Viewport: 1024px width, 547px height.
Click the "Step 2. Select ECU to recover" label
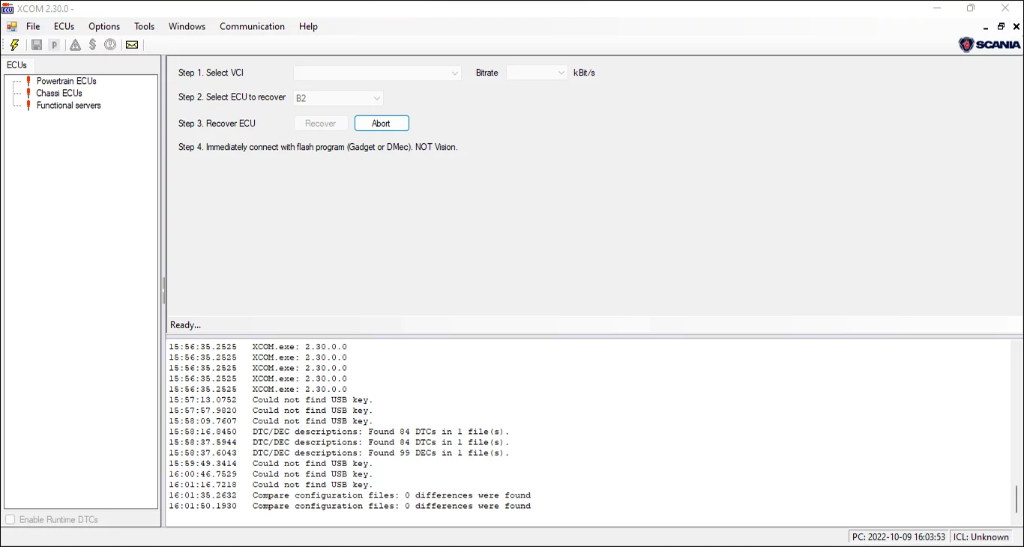click(232, 97)
